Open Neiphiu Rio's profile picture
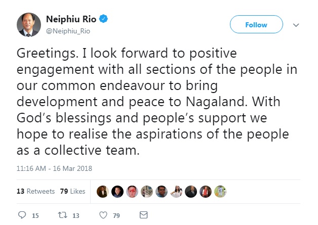The width and height of the screenshot is (318, 225). [29, 25]
